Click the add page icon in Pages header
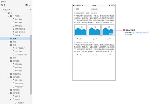The height and width of the screenshot is (104, 151). [30, 5]
